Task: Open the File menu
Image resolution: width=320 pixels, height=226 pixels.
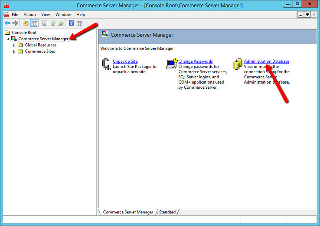Action: 15,14
